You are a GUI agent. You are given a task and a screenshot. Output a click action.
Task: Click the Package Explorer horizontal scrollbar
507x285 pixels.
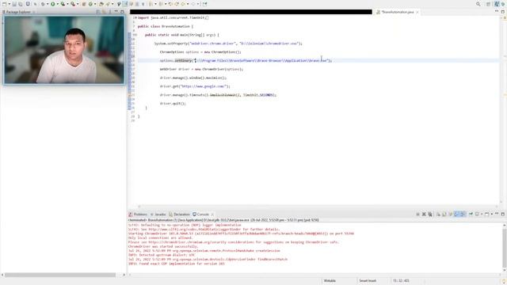tap(60, 275)
